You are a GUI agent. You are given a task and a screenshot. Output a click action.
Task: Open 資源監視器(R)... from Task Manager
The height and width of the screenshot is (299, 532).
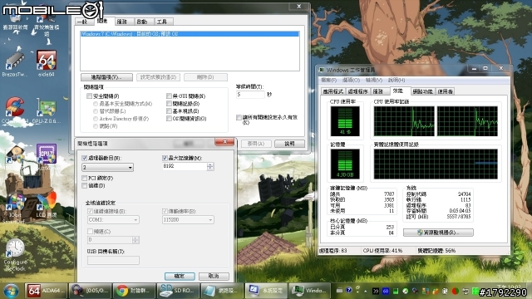[x=438, y=233]
